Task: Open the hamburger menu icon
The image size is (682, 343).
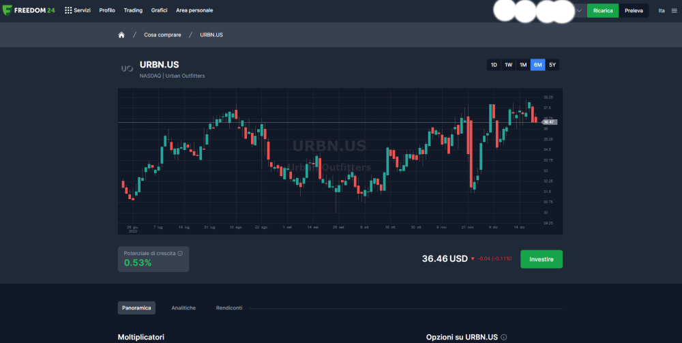Action: pos(674,10)
